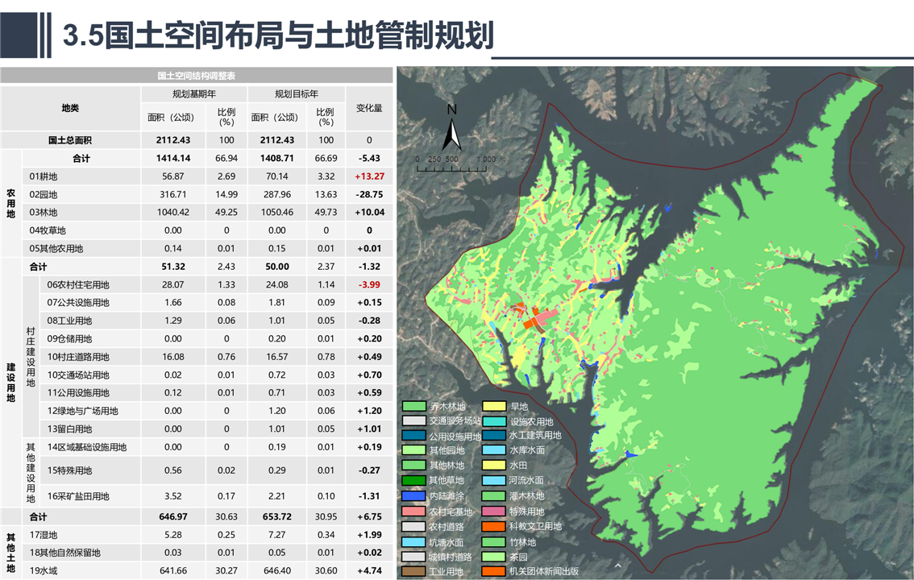
Task: Click the 规划基期年 column header
Action: tap(194, 93)
